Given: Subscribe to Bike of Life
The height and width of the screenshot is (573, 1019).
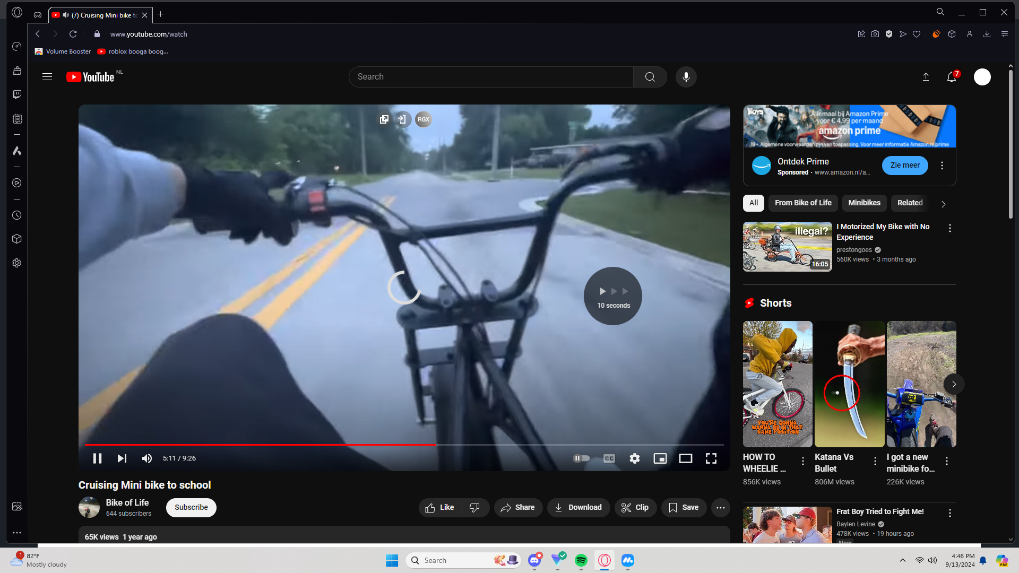Looking at the screenshot, I should [x=191, y=508].
